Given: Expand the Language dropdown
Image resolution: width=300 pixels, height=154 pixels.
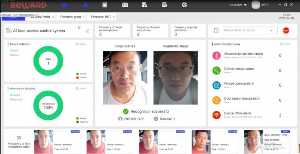Looking at the screenshot, I should coord(238,5).
